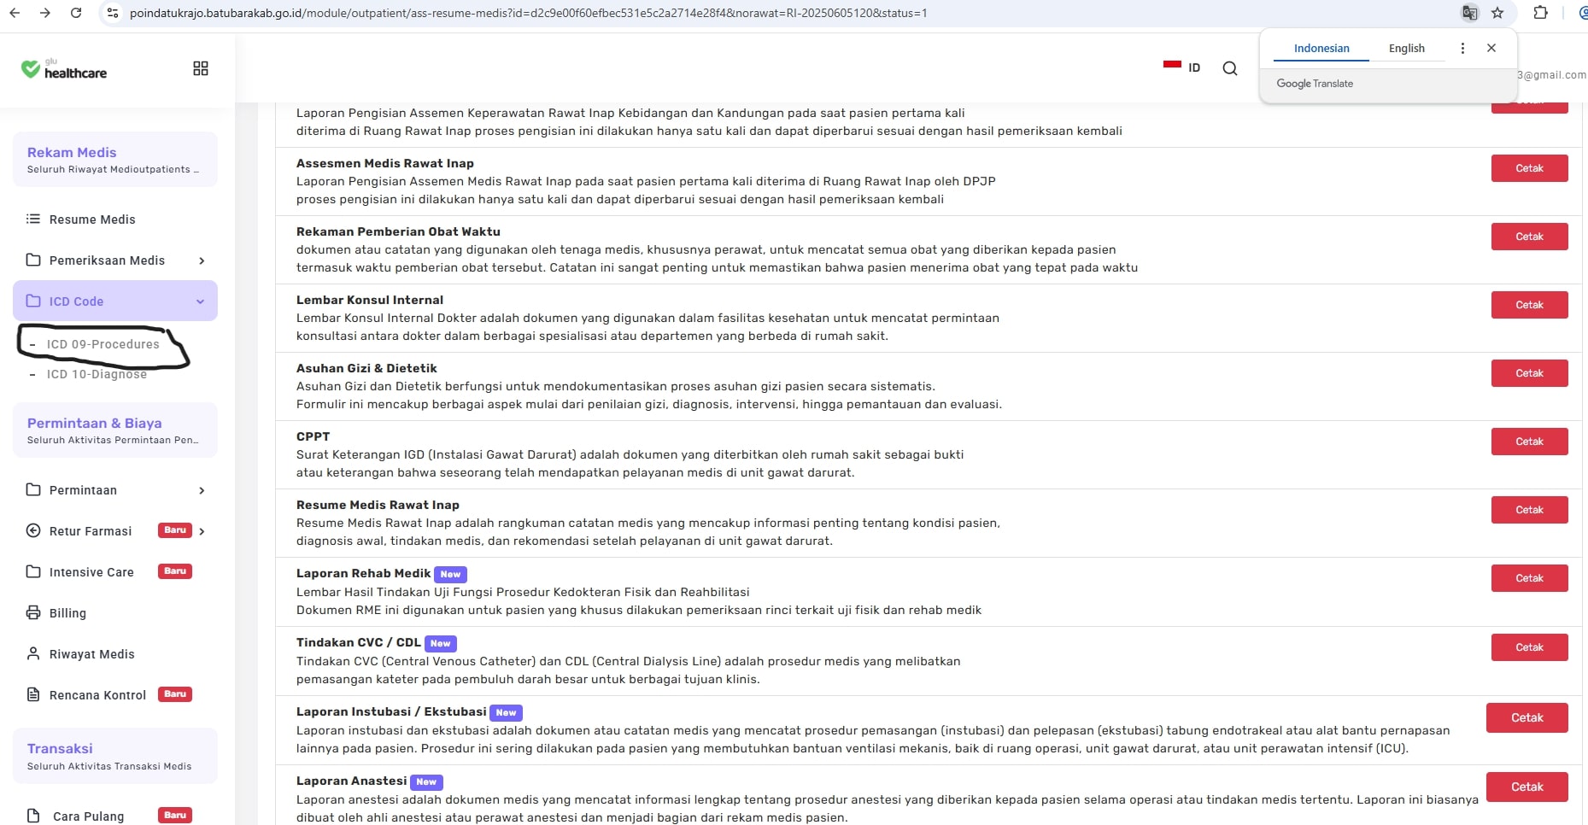
Task: Click the Google Translate icon in address bar
Action: pos(1469,13)
